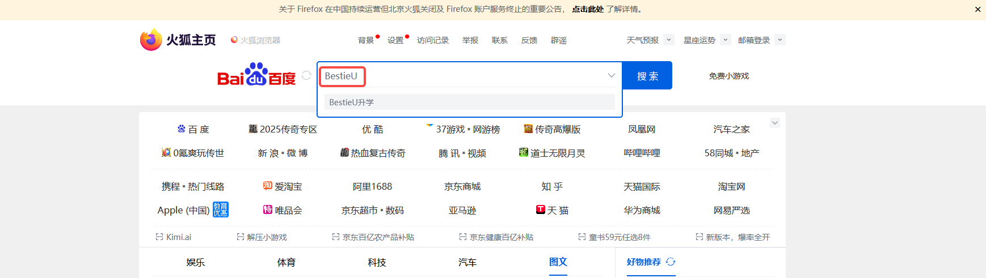The width and height of the screenshot is (986, 278).
Task: Follow the 点击此处 announcement link
Action: (x=588, y=9)
